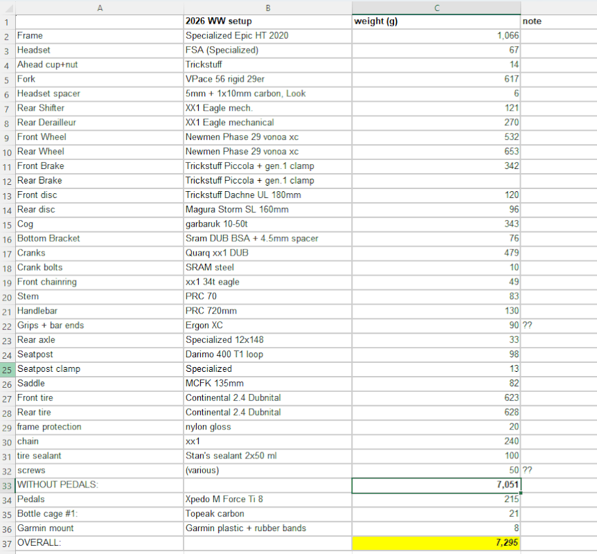Select 'Trickstuff Dachne UL 180mm' cell
This screenshot has height=554, width=597.
(x=267, y=195)
